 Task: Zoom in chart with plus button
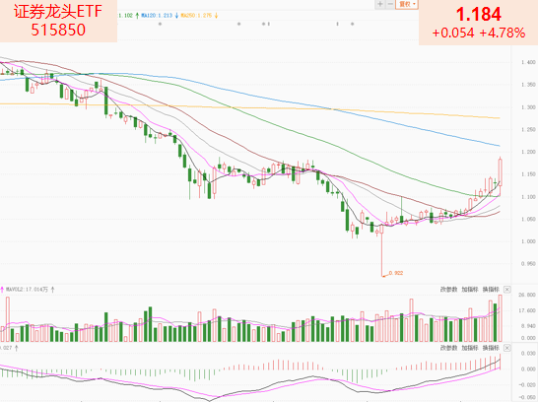point(379,4)
